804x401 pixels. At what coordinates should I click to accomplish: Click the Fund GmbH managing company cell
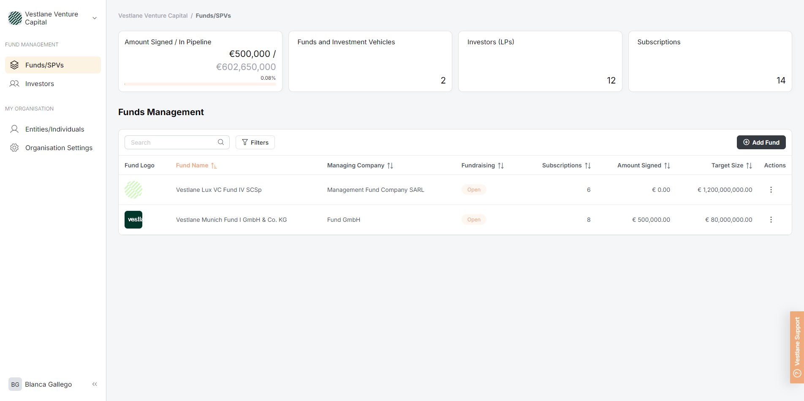tap(344, 220)
